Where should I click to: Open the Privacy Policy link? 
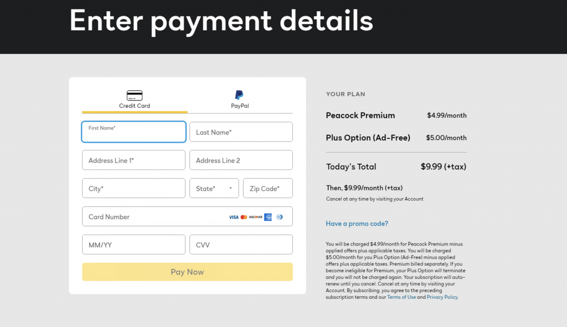pyautogui.click(x=442, y=297)
